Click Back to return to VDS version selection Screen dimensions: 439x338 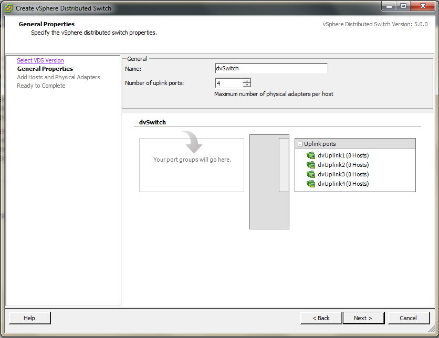[320, 318]
